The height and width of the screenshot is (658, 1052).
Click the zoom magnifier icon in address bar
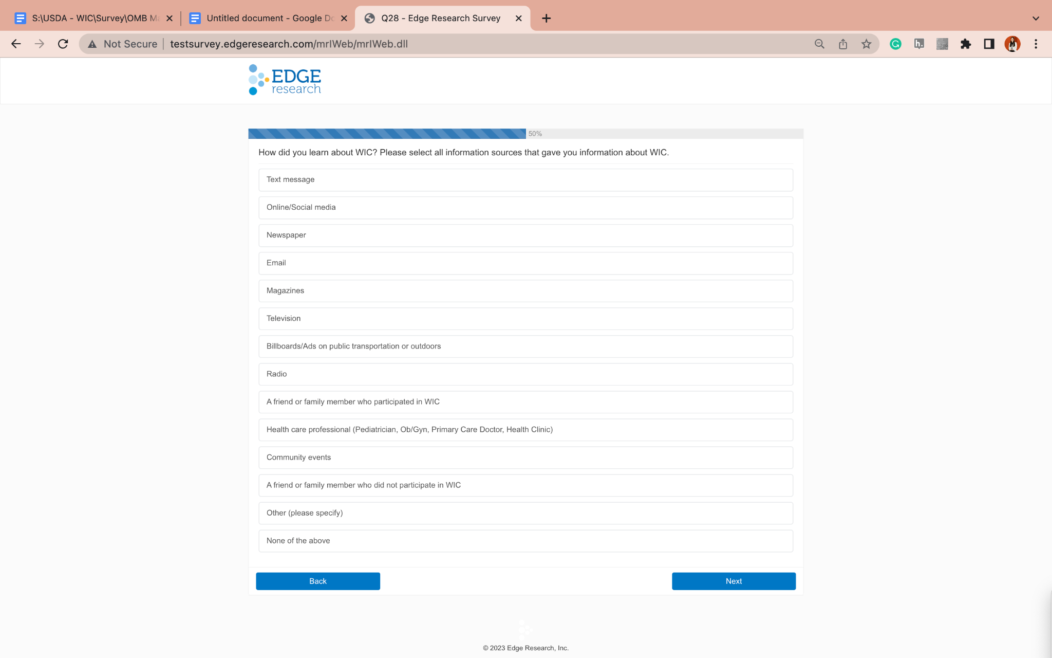(x=819, y=44)
